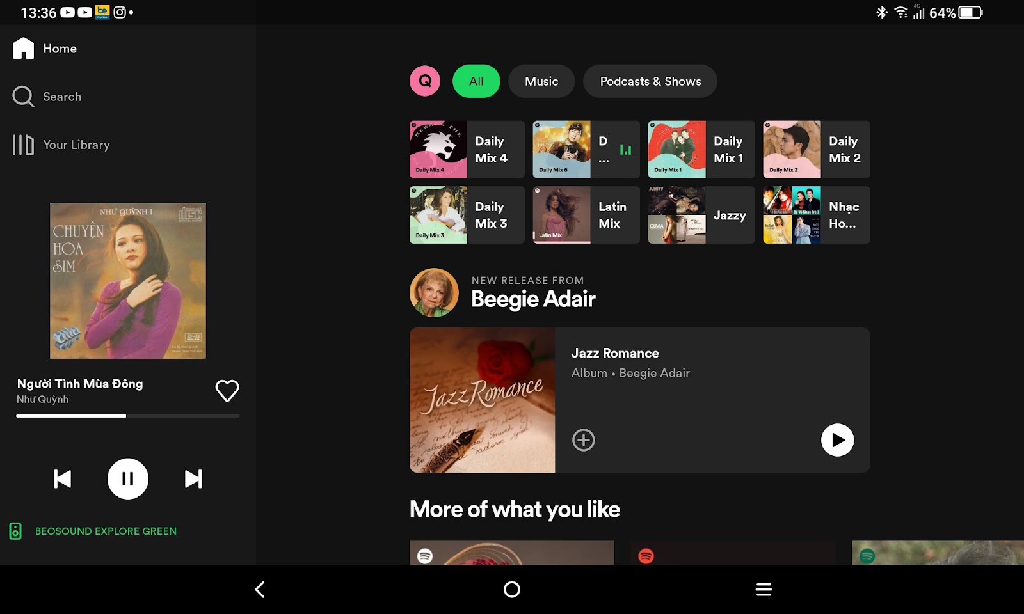The image size is (1024, 614).
Task: Open the Daily Mix 2 playlist
Action: (x=817, y=150)
